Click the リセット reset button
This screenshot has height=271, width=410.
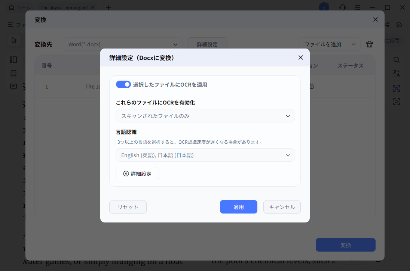128,207
